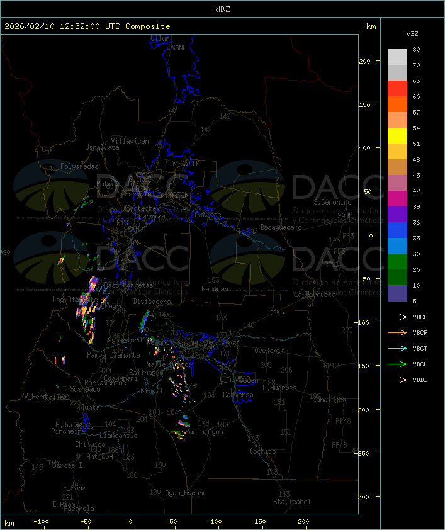Viewport: 445px width, 530px height.
Task: Click the VBBB legend label
Action: coord(420,380)
